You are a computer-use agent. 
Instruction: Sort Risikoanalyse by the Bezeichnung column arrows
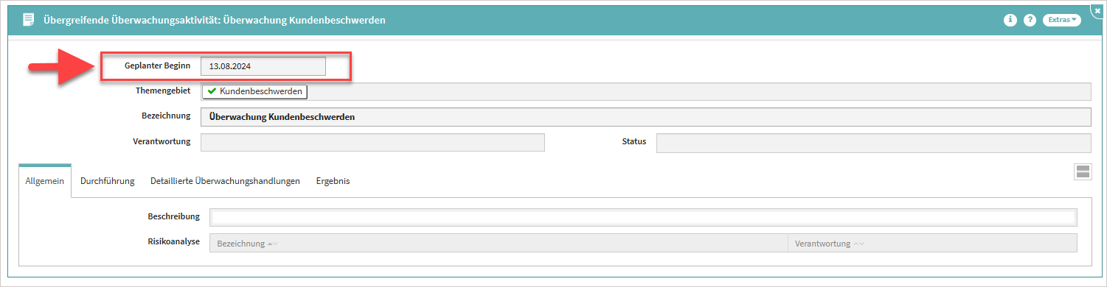pos(272,244)
